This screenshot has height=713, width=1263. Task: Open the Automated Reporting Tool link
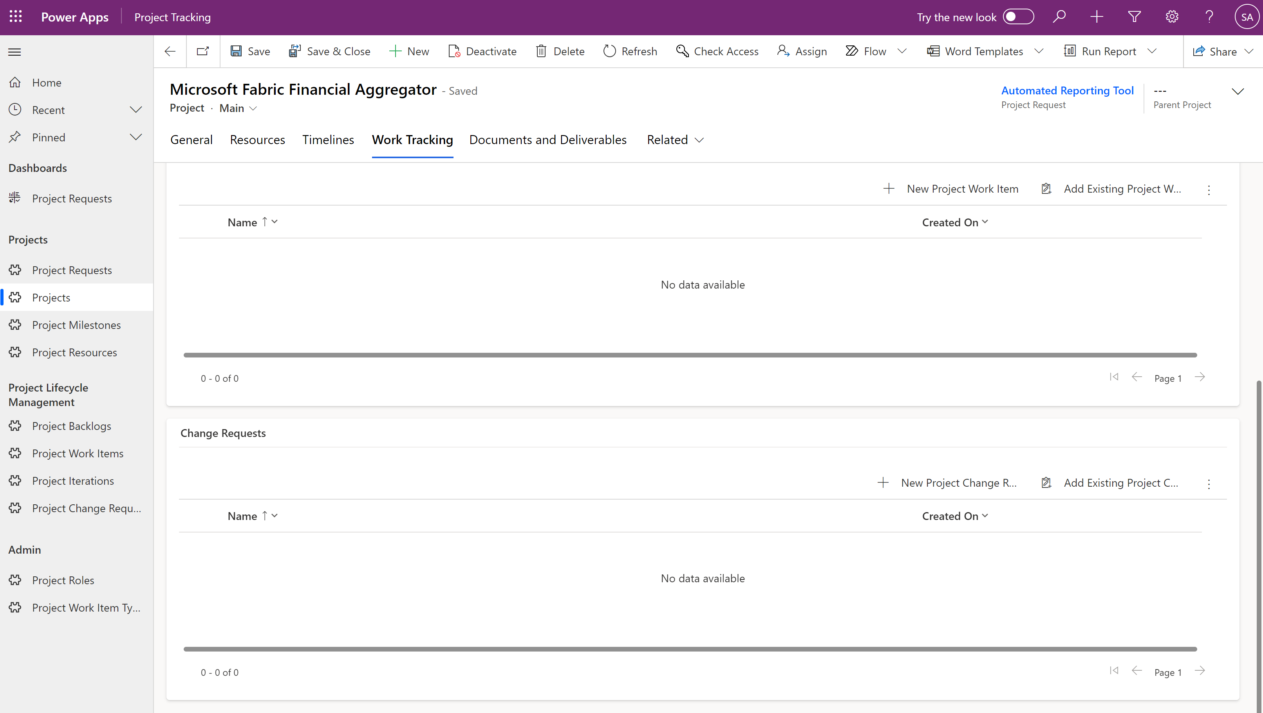1067,91
